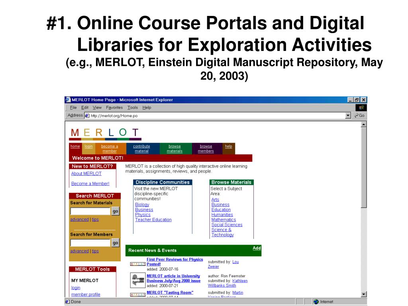This screenshot has width=408, height=306.
Task: Open advanced link under Search for Materials
Action: coord(79,220)
